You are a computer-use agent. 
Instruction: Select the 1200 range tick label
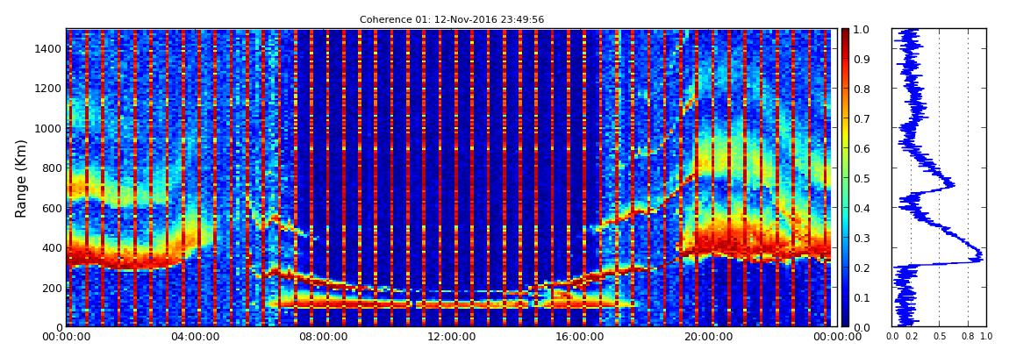tap(48, 88)
